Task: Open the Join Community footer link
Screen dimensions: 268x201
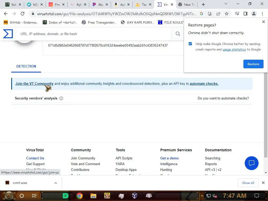Action: [83, 158]
